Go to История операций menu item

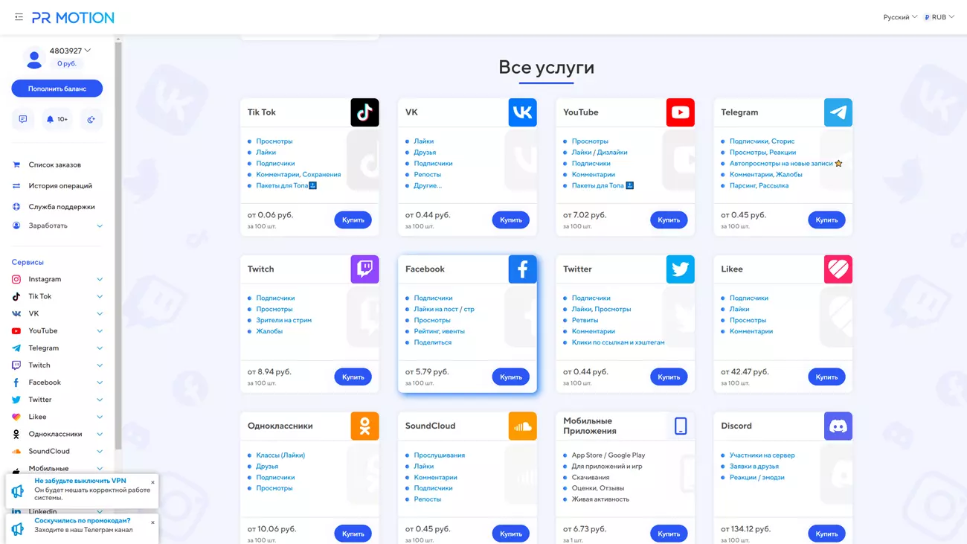[60, 185]
